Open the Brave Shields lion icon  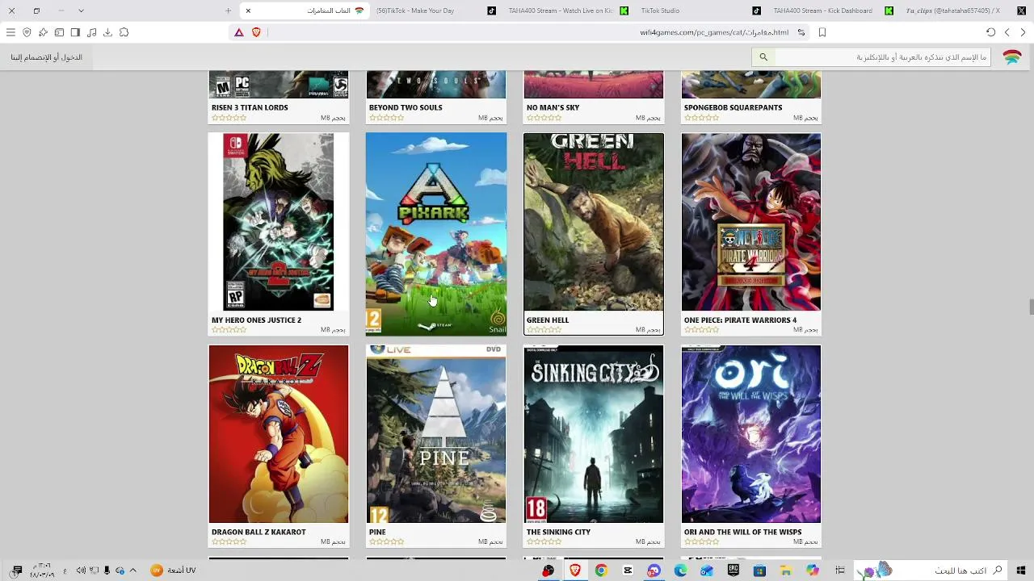coord(256,32)
